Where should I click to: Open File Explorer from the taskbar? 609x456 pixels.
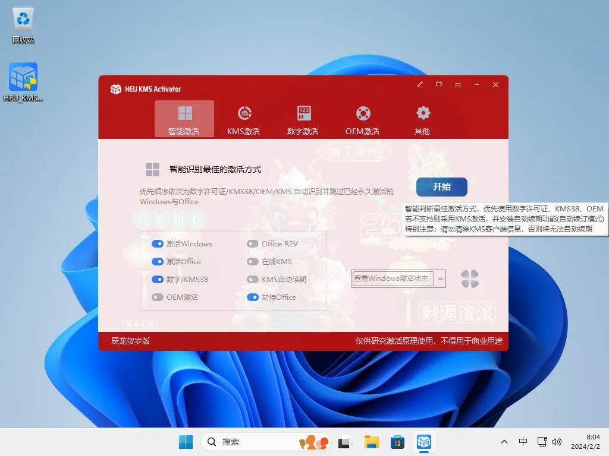click(x=371, y=442)
